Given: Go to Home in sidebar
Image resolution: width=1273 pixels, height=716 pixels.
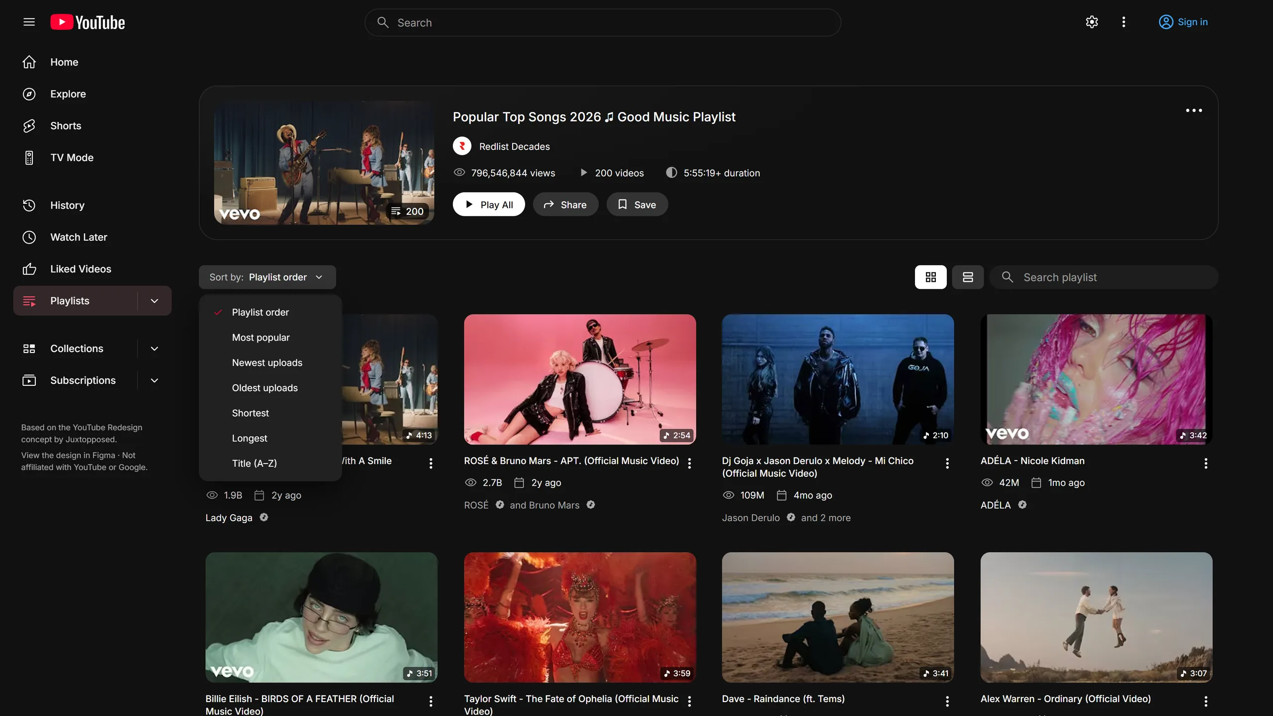Looking at the screenshot, I should (x=92, y=62).
